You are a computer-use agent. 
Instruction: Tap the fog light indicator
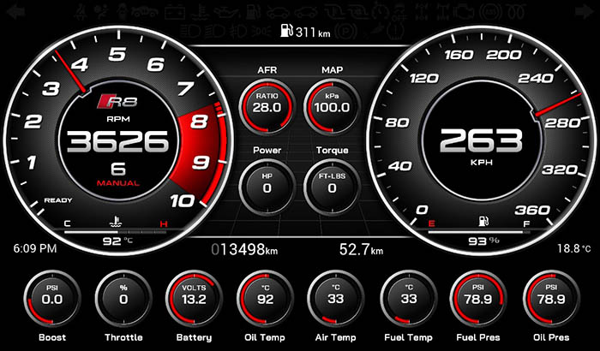click(x=239, y=31)
